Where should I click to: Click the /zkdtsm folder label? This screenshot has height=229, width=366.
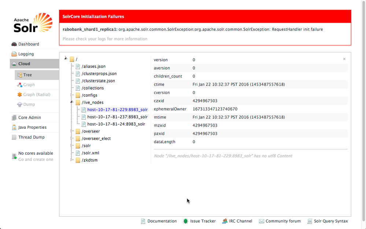tap(90, 160)
